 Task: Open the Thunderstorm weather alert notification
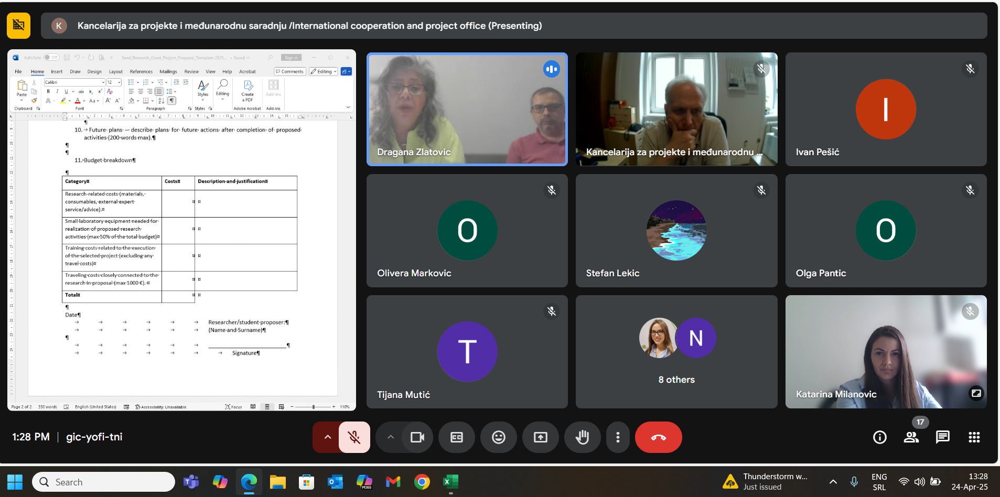766,482
